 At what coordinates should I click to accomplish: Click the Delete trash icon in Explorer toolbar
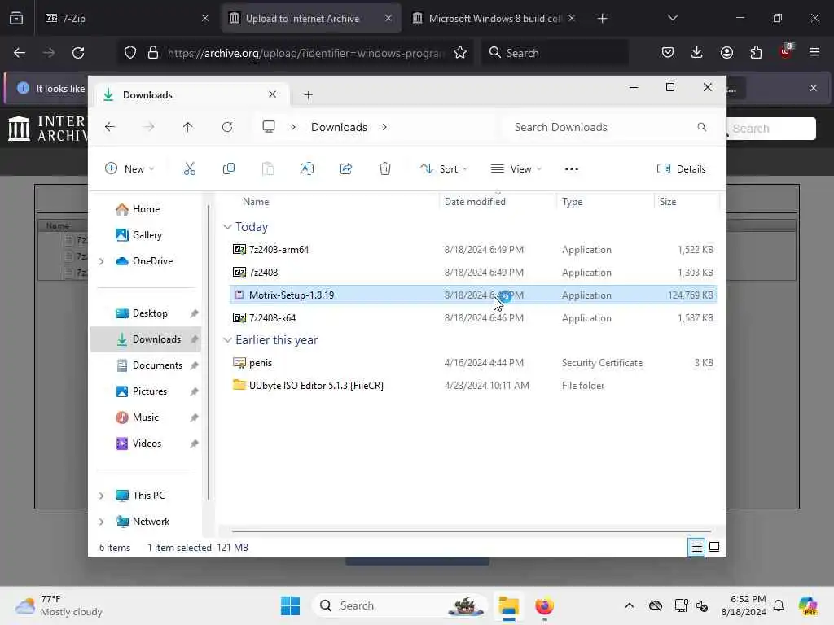385,169
